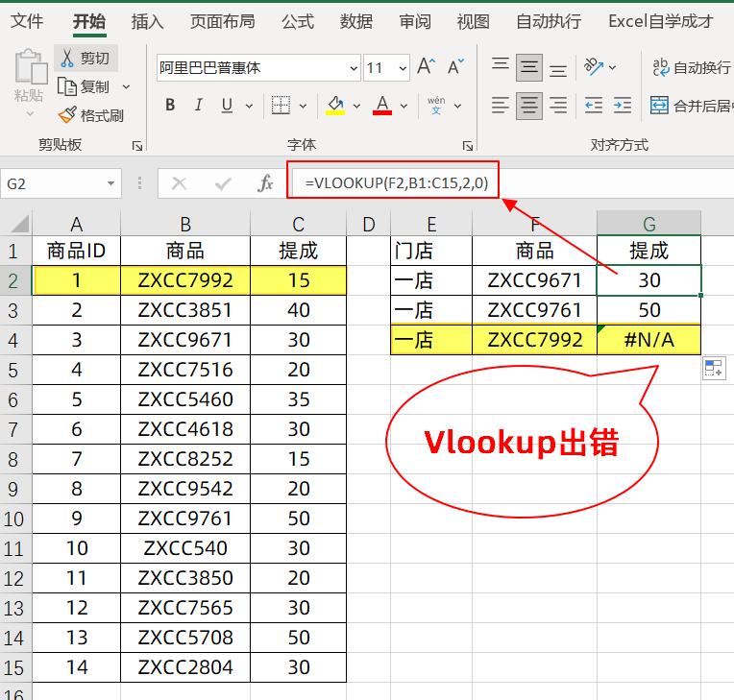This screenshot has height=700, width=734.
Task: Click the Select All corner triangle
Action: (x=18, y=224)
